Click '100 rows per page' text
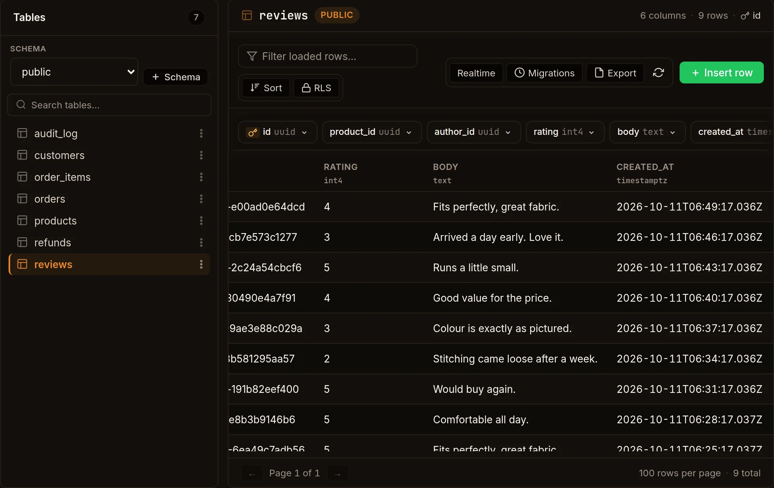The width and height of the screenshot is (774, 488). (680, 473)
